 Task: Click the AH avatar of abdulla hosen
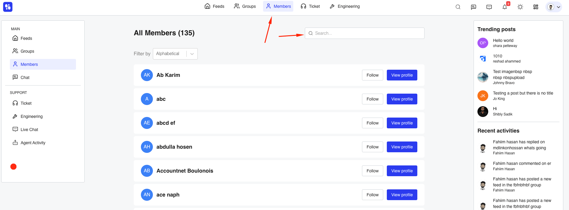[147, 147]
